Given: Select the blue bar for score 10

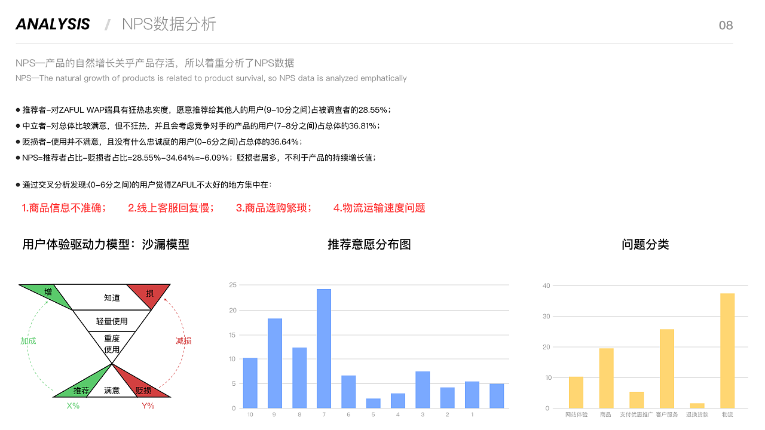Looking at the screenshot, I should pyautogui.click(x=250, y=383).
